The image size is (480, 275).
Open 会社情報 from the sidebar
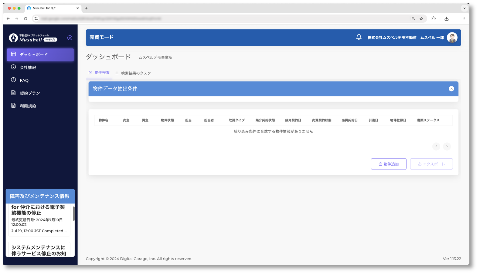(28, 68)
